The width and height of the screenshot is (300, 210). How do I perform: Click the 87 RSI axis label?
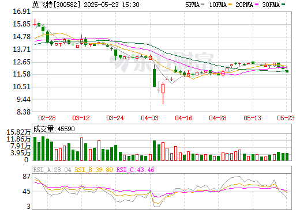tap(27, 177)
